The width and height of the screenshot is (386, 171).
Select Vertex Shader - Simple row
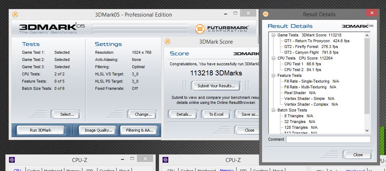(309, 98)
